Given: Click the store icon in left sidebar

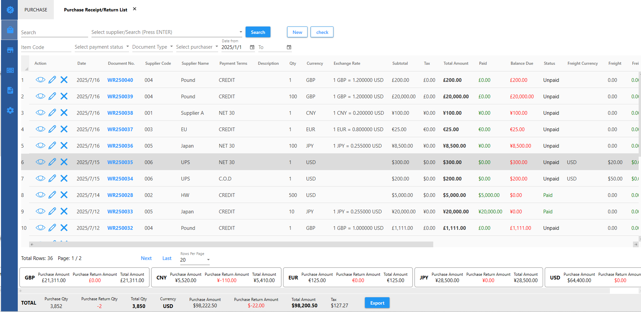Looking at the screenshot, I should pos(10,50).
